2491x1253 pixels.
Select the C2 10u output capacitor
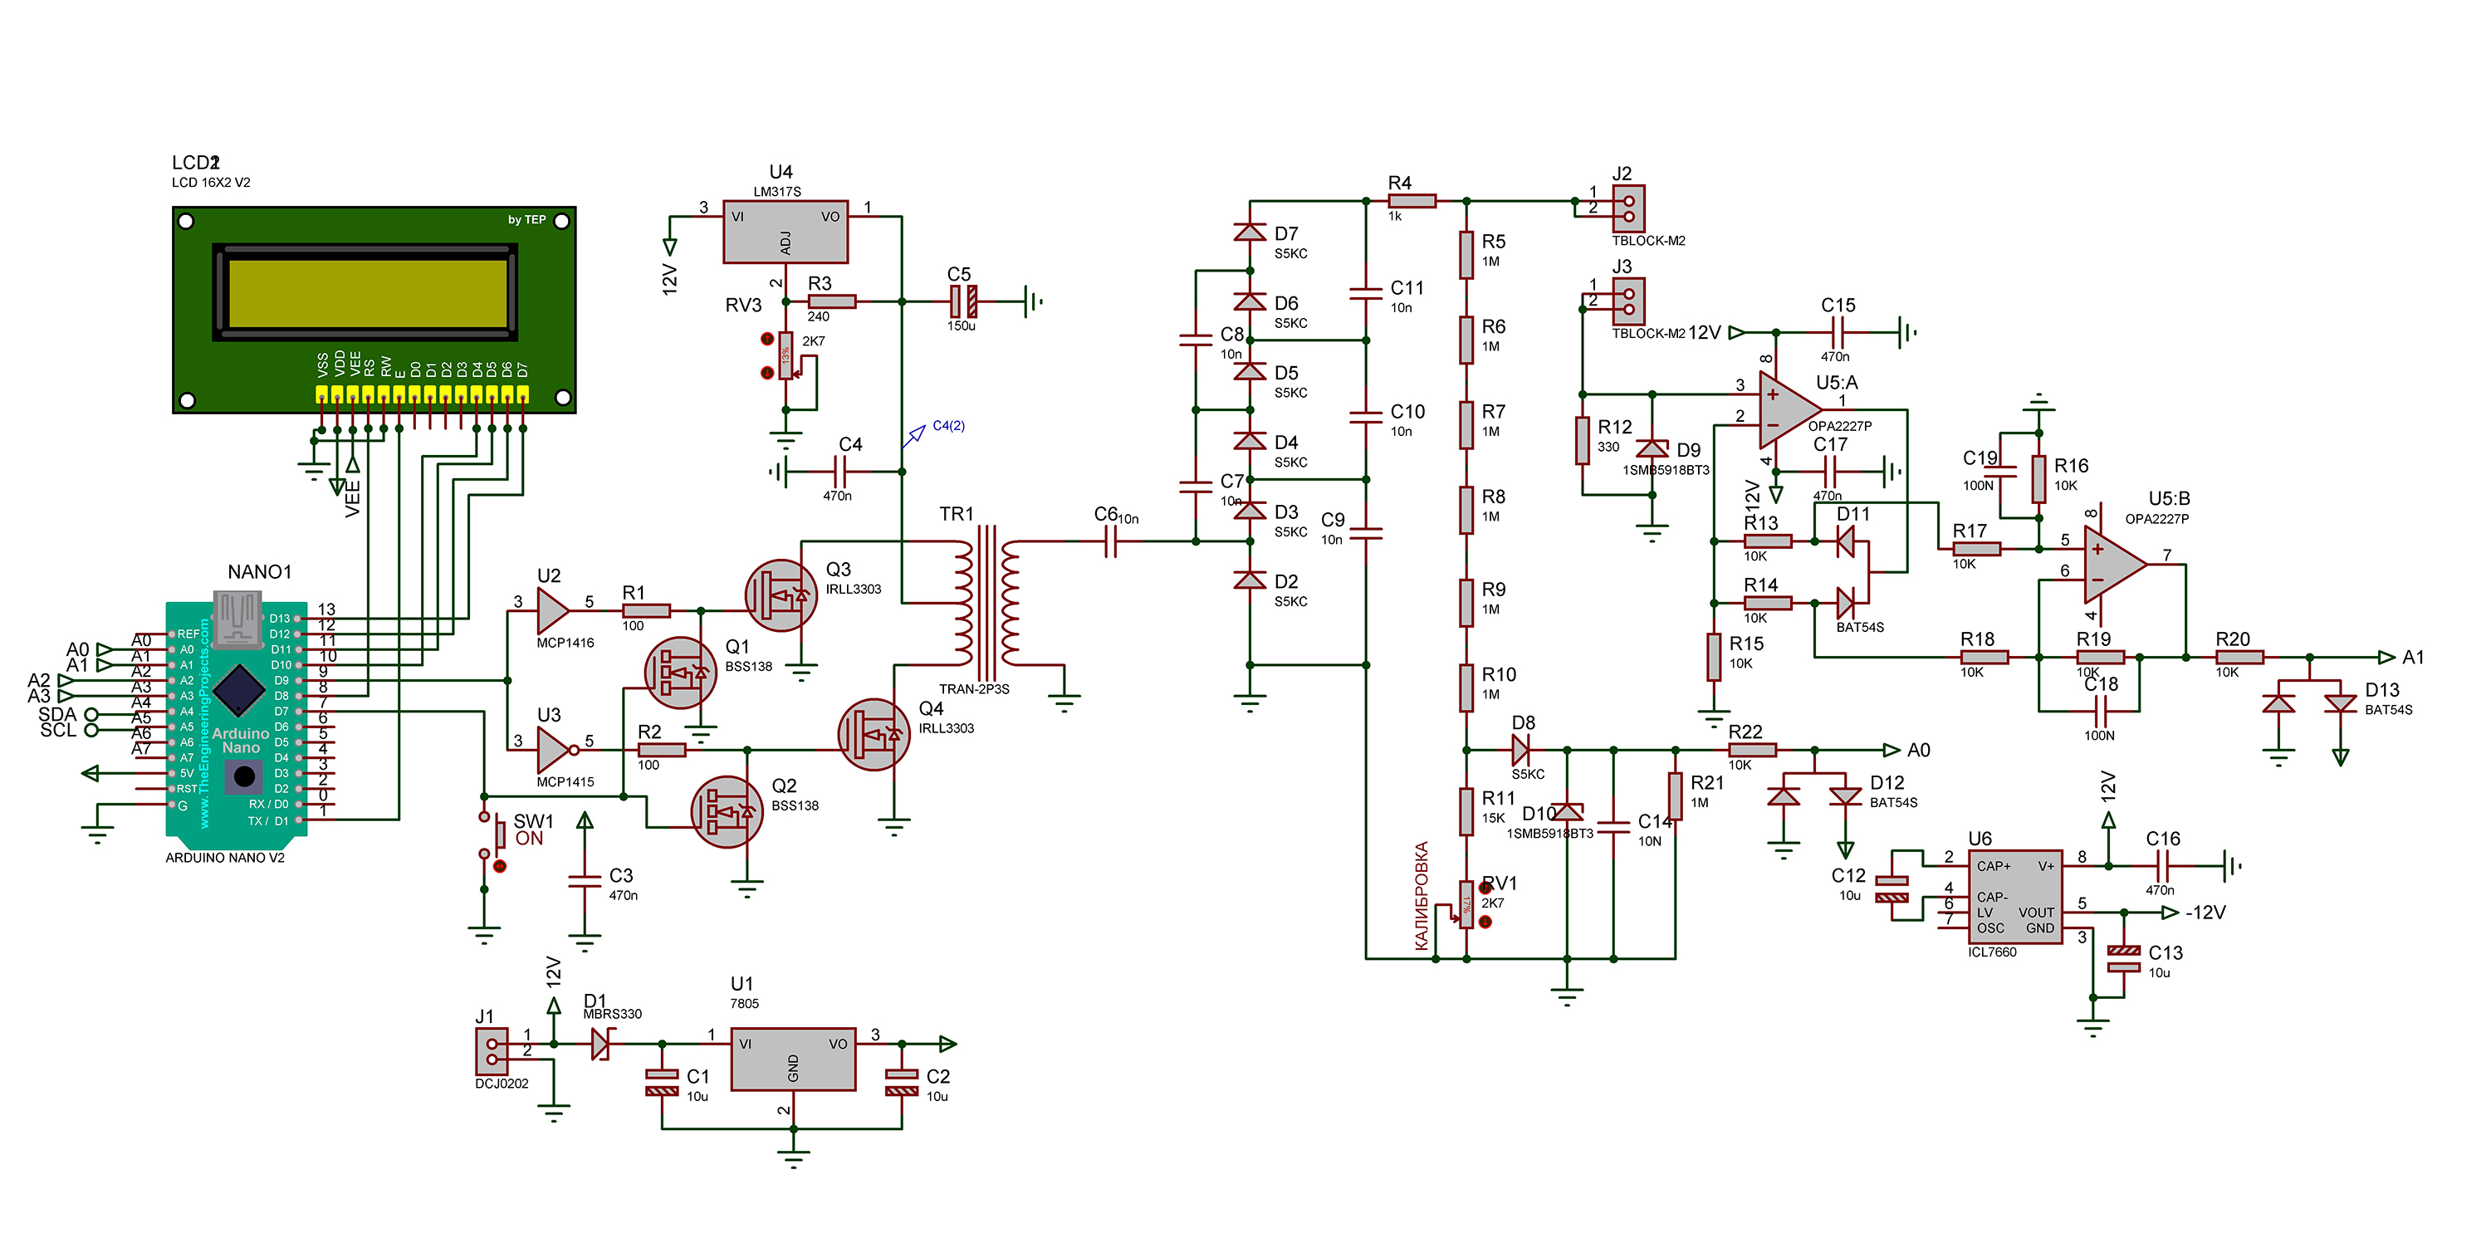901,1083
